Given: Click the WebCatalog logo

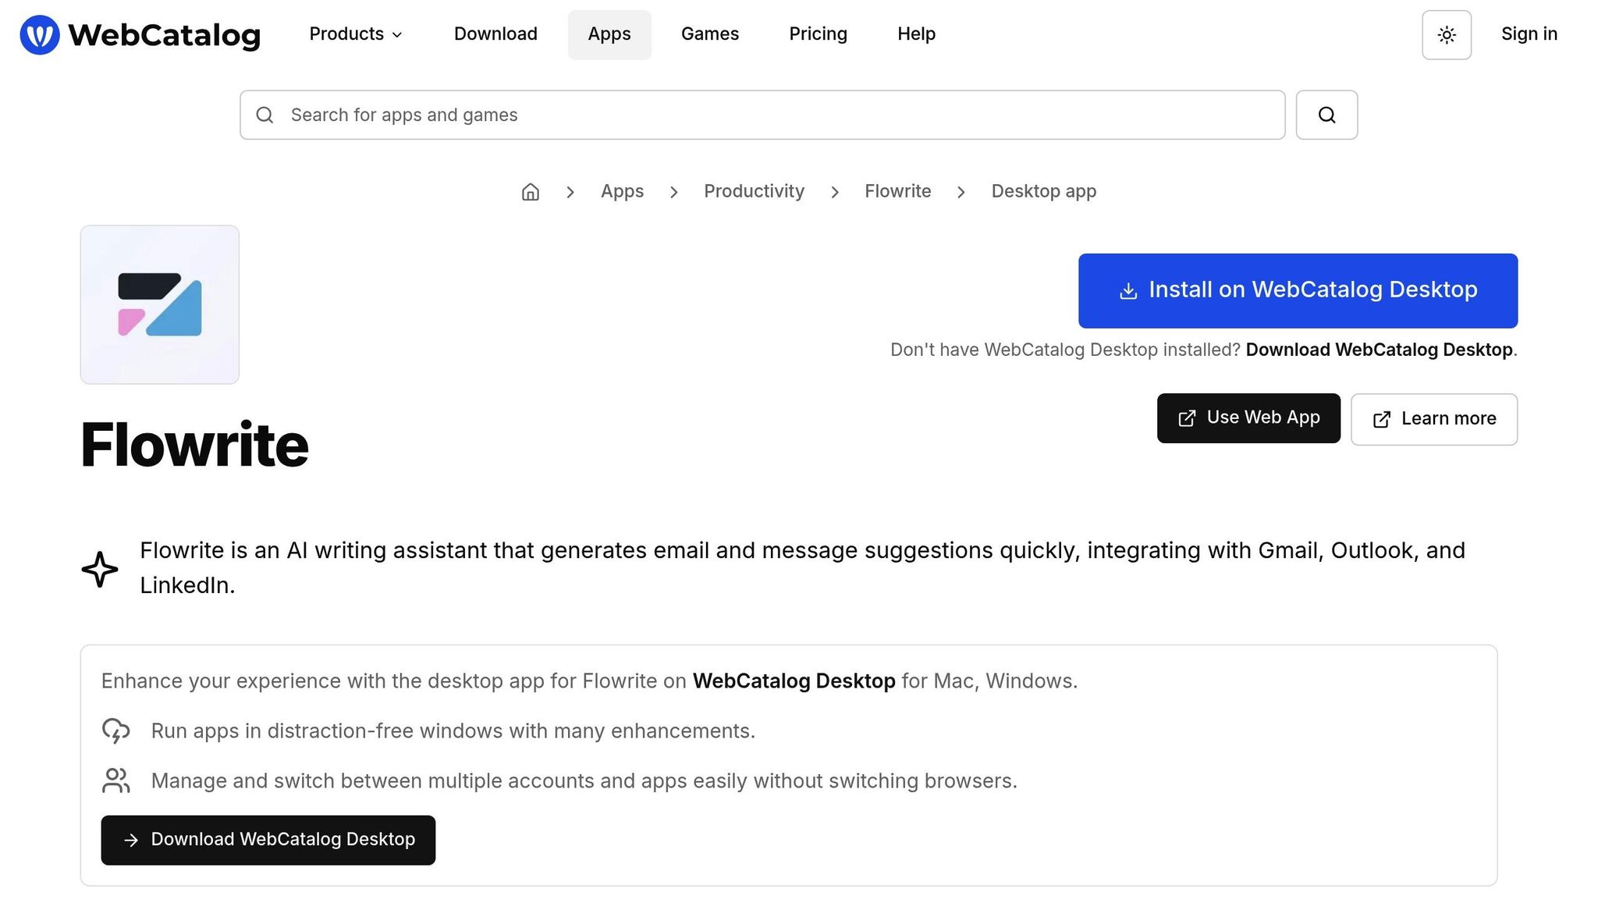Looking at the screenshot, I should point(140,34).
